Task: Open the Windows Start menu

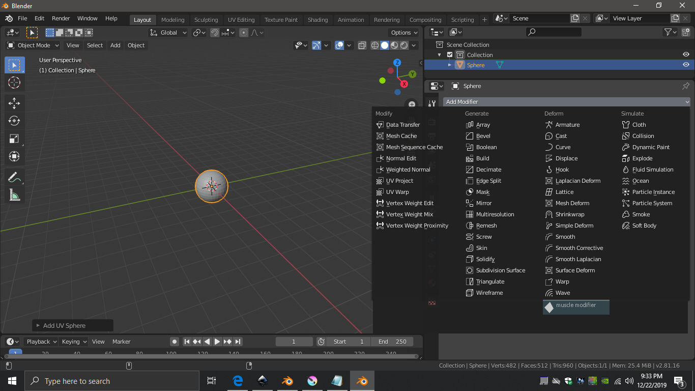Action: pyautogui.click(x=12, y=381)
